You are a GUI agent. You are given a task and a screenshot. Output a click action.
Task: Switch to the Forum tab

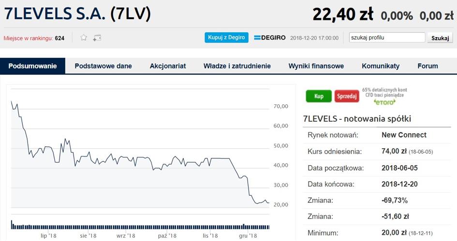[428, 66]
